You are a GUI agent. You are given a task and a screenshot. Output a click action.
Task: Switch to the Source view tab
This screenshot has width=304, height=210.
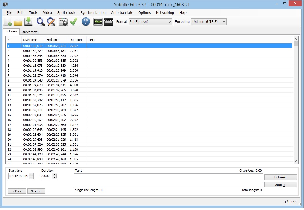point(29,32)
